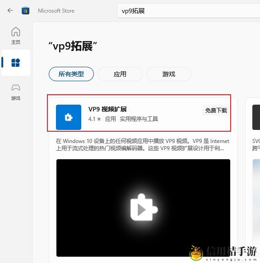Open the VP9 视频扩展 app icon
Viewport: 260px width, 263px height.
click(69, 117)
